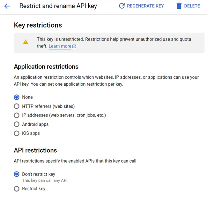Screen dimensions: 207x201
Task: Click the REGENERATE KEY button text
Action: coord(145,6)
